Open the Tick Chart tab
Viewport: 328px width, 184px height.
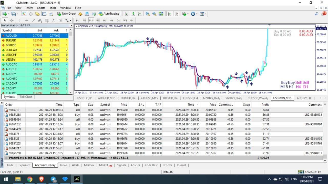pos(26,97)
